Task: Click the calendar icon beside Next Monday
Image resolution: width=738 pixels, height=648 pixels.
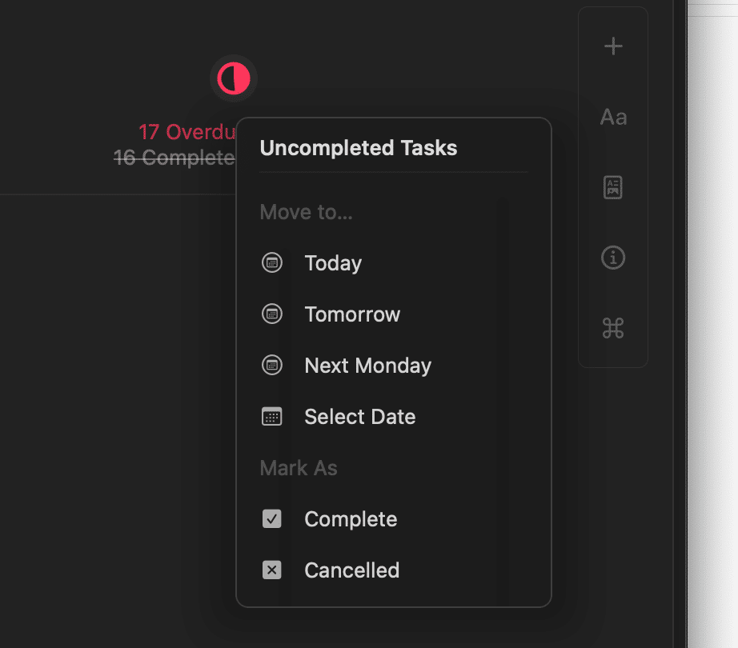Action: (x=272, y=365)
